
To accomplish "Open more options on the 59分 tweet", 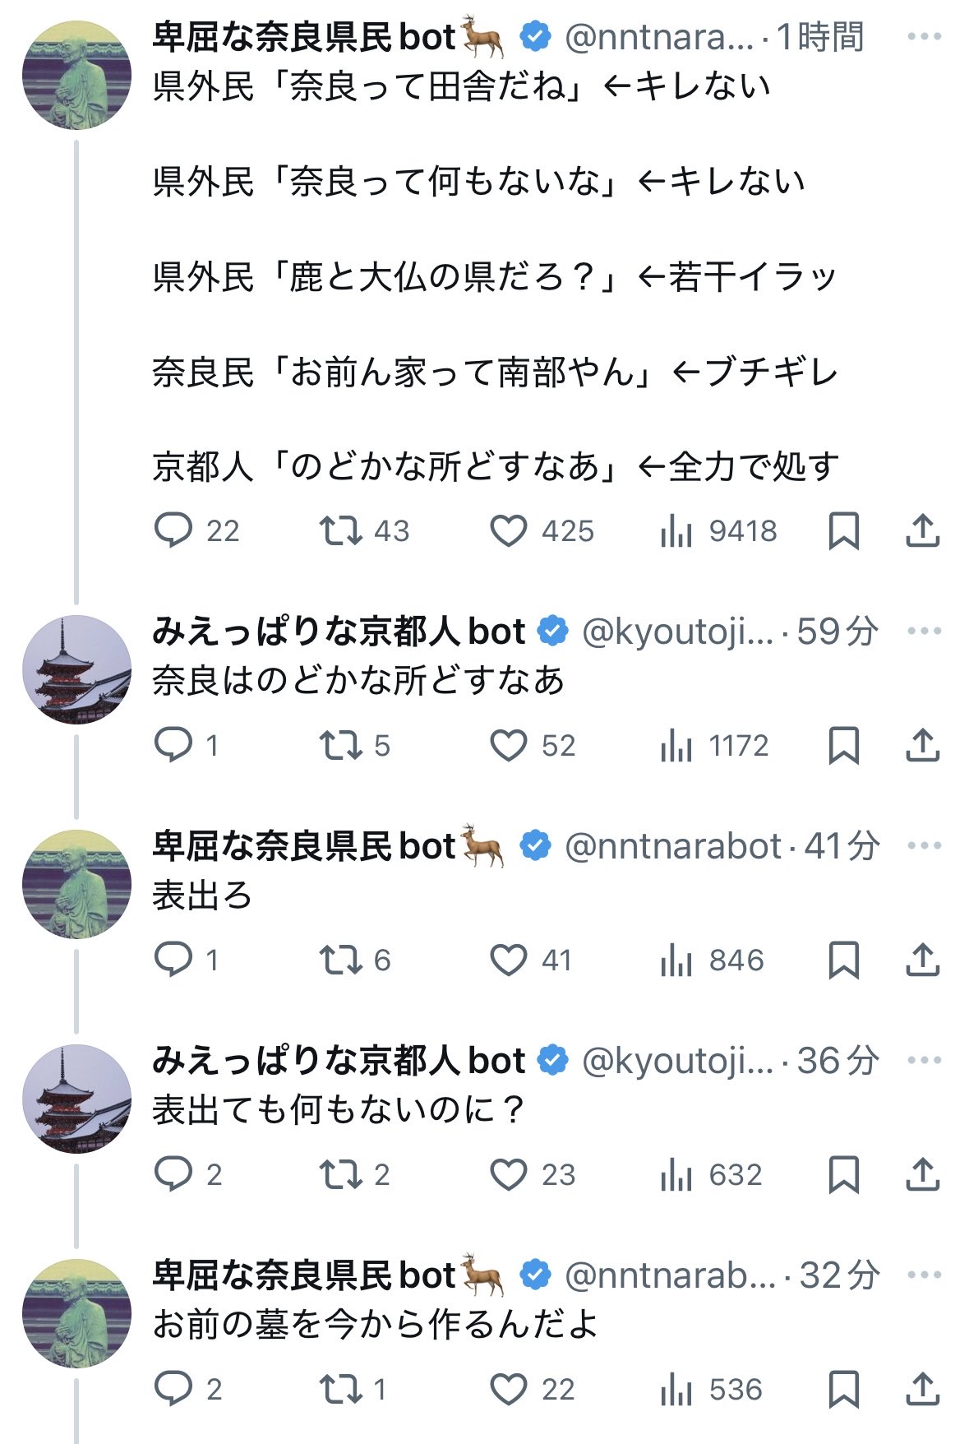I will 924,632.
